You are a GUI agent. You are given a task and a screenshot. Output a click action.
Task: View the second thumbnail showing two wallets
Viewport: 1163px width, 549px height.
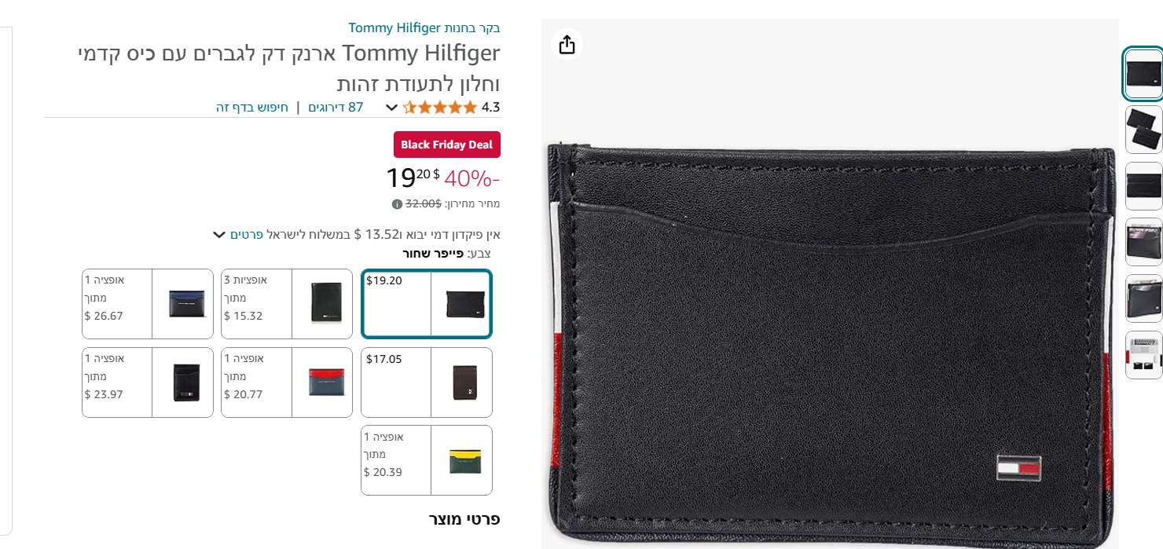click(x=1143, y=130)
